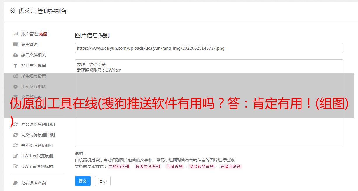Viewport: 358px width, 191px height.
Task: Click the cloud upload icon for 接口文件相关
Action: click(x=15, y=55)
